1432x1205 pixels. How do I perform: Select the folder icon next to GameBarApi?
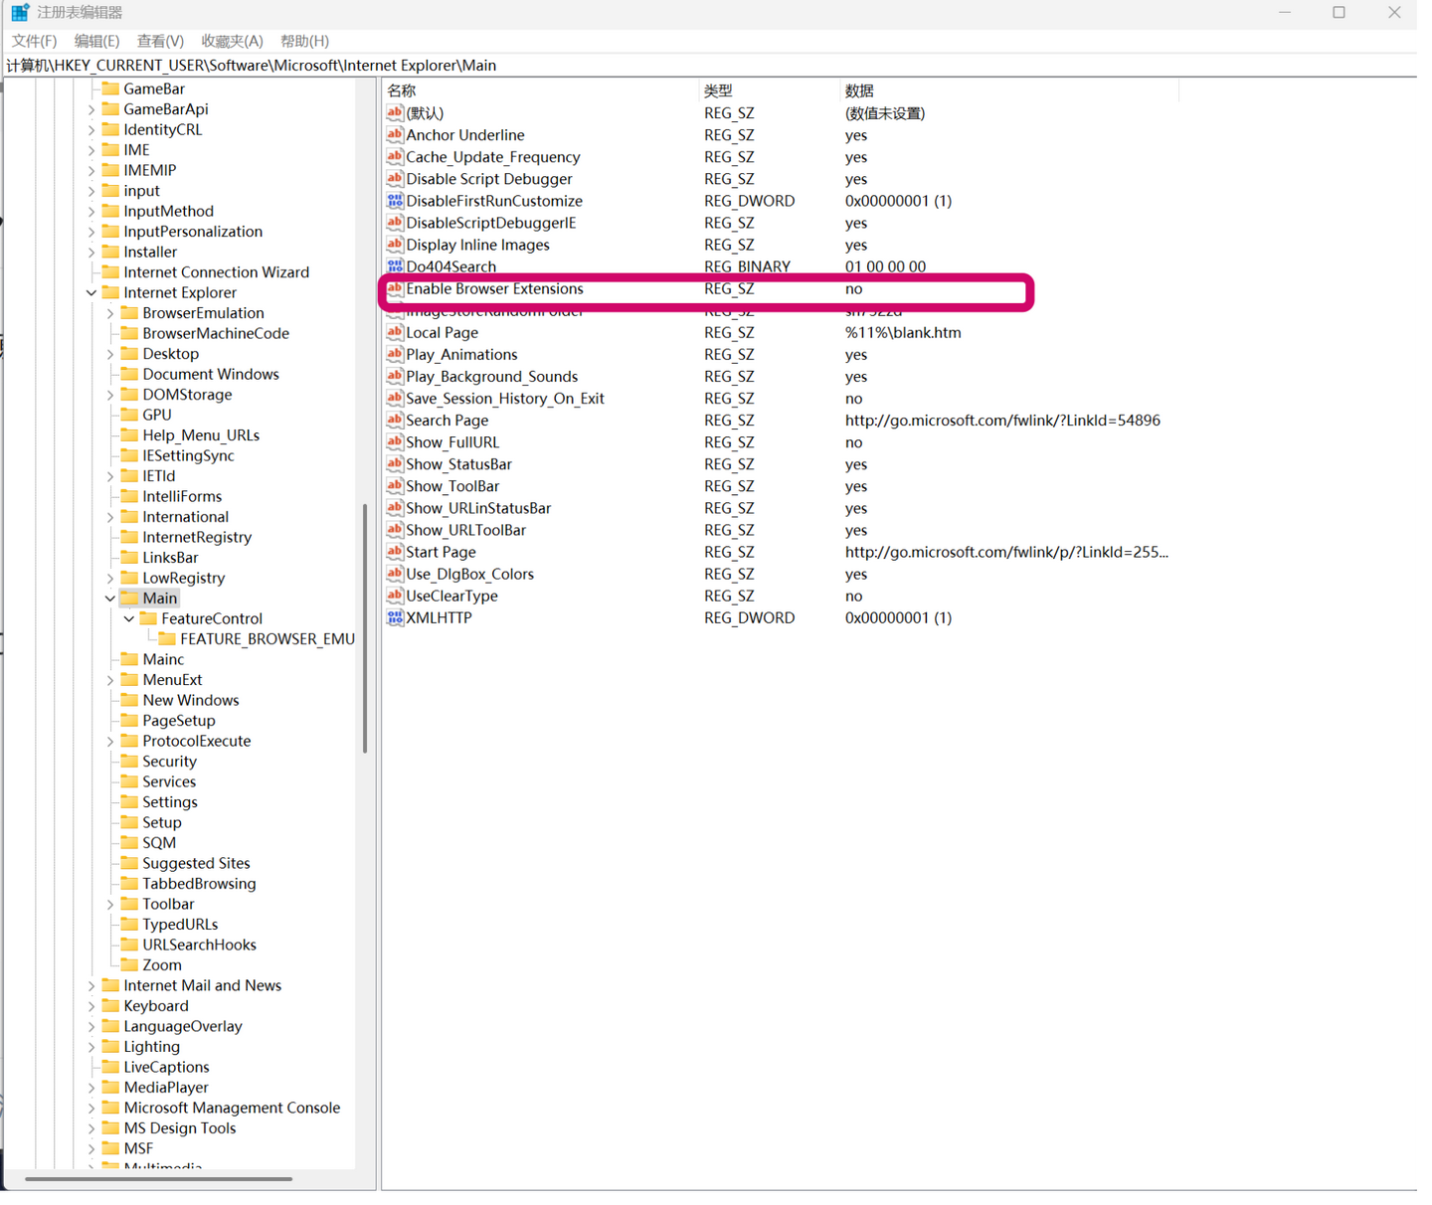pos(110,108)
